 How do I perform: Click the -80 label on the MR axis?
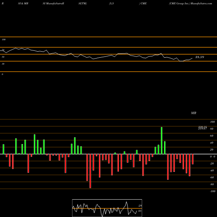click(x=212, y=184)
